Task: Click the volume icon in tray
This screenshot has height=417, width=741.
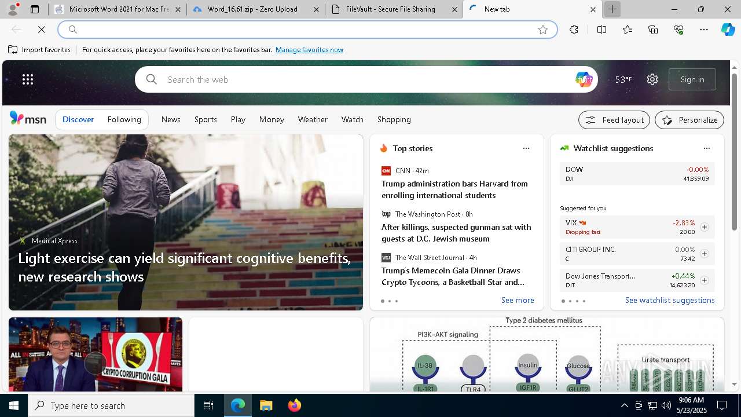Action: 666,405
